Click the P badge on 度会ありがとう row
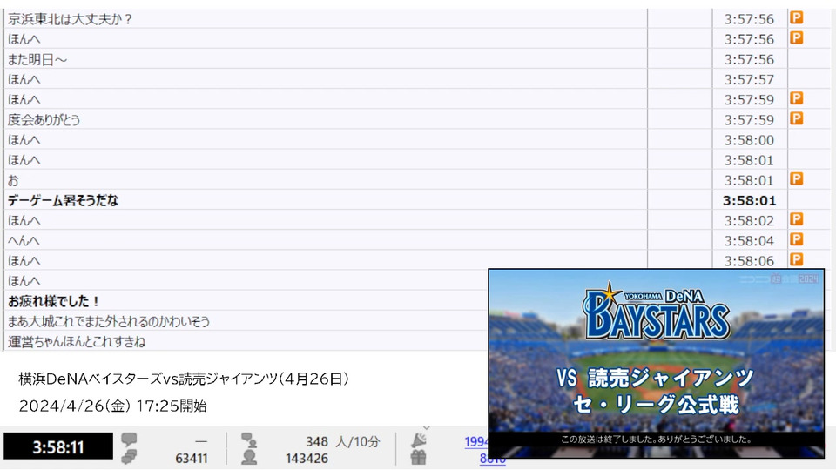 click(797, 119)
